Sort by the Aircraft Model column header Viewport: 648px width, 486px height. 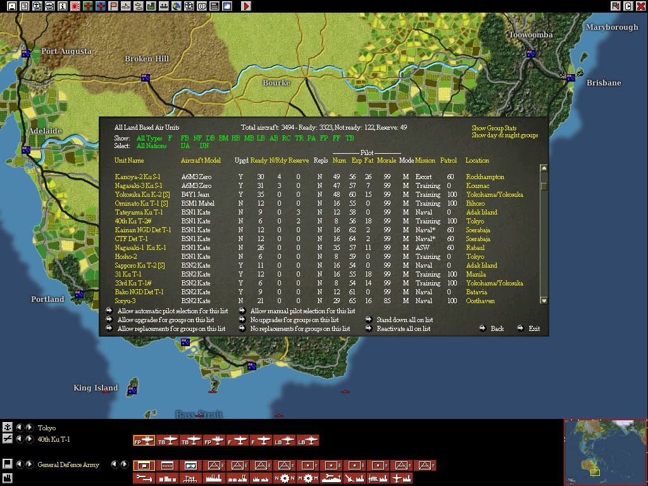(x=201, y=160)
